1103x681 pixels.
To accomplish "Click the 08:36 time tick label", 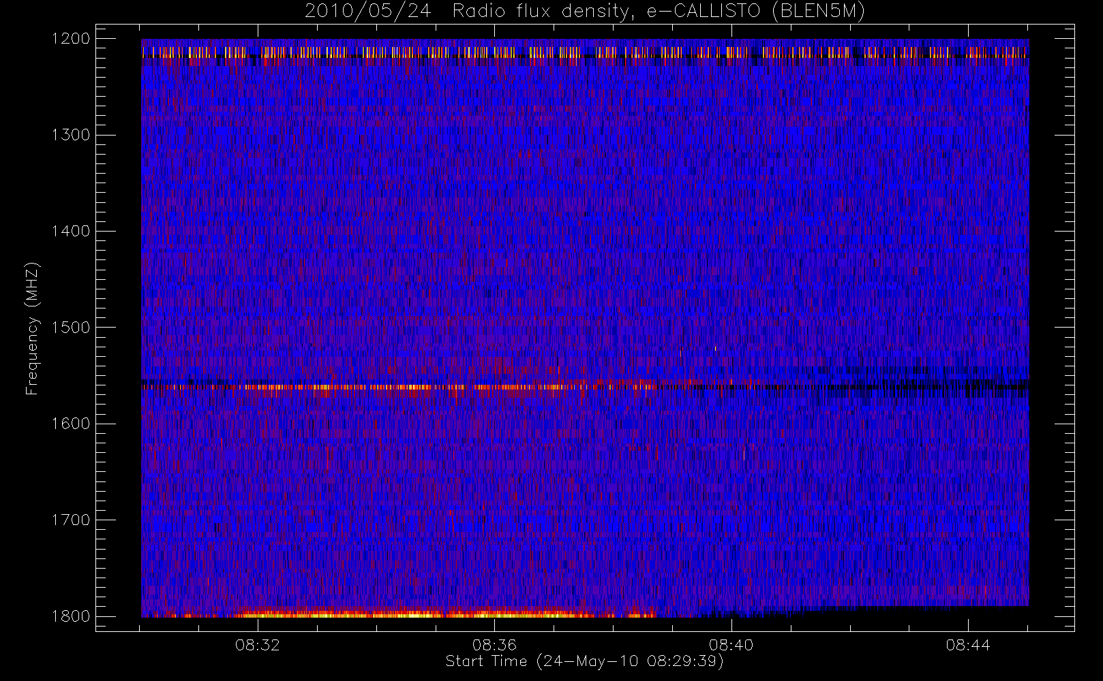I will pos(494,645).
